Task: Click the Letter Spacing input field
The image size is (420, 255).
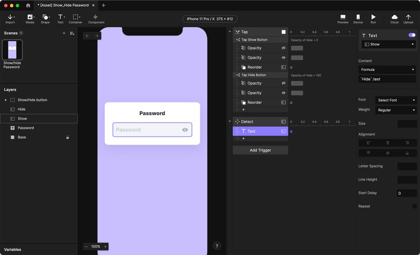Action: coord(407,166)
